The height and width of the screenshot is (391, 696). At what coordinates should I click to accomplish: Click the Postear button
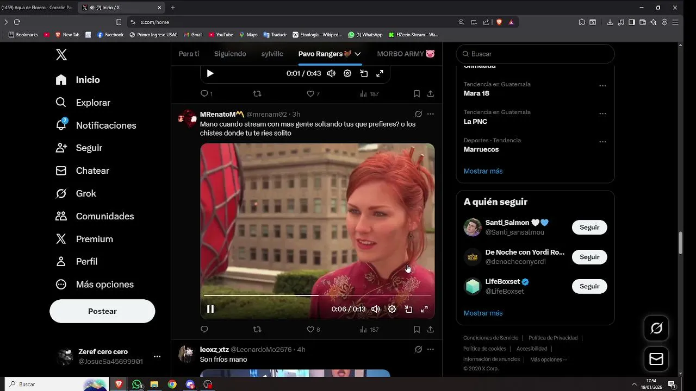[102, 311]
